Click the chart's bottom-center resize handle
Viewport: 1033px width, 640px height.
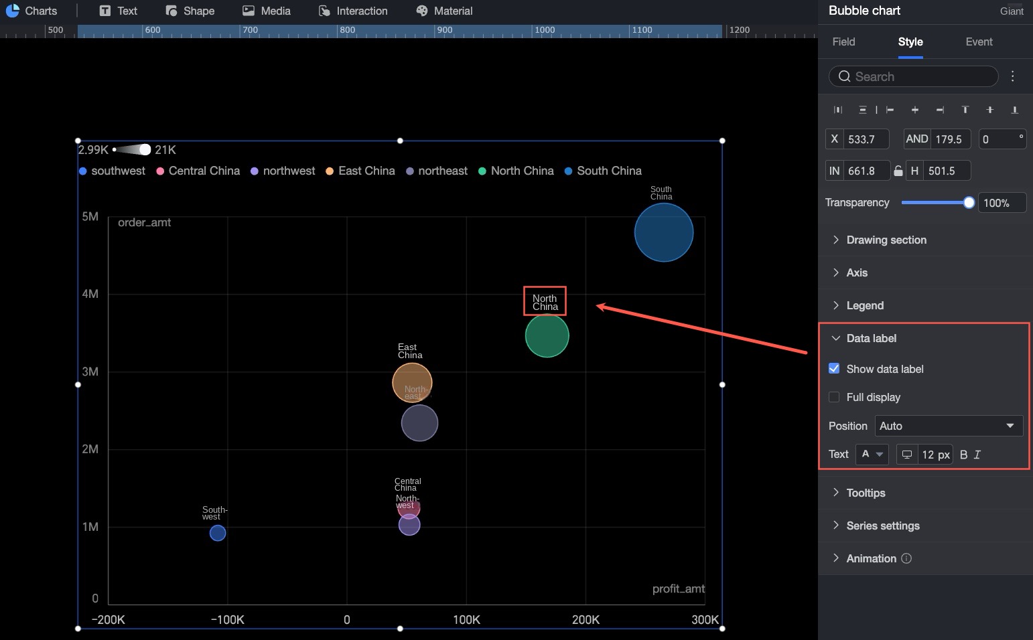pos(400,628)
